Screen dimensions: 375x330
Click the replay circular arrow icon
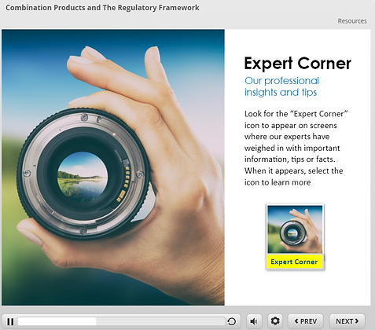pos(232,321)
